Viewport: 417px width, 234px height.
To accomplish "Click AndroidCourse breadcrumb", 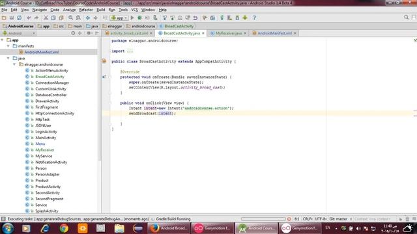I will pos(18,26).
